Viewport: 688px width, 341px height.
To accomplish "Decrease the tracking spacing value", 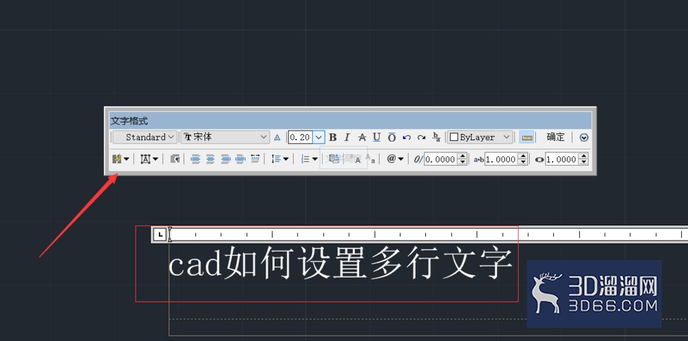I will tap(522, 162).
